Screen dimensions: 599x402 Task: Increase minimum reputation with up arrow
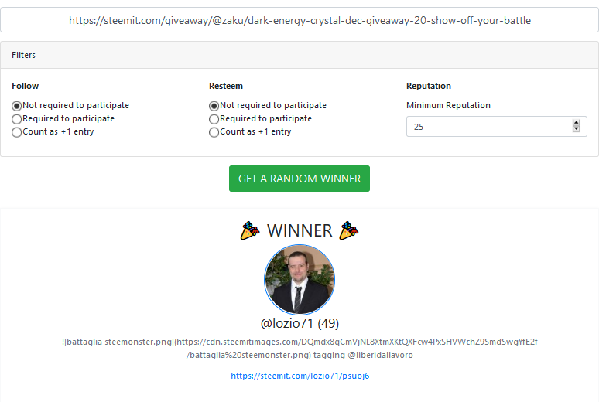tap(576, 123)
